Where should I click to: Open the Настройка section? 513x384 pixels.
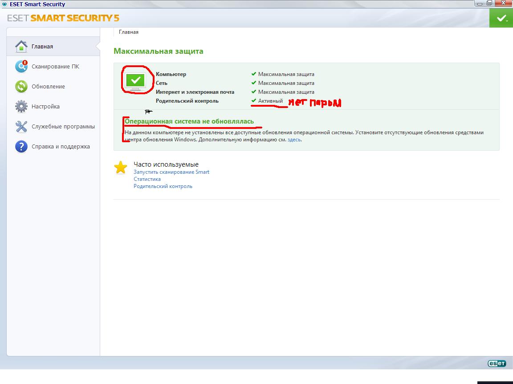[53, 107]
